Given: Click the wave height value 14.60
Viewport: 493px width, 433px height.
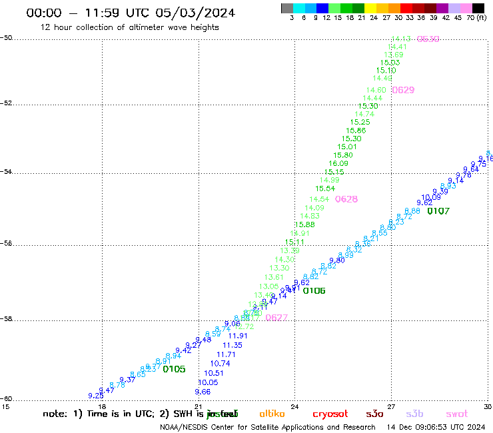Looking at the screenshot, I should point(376,90).
